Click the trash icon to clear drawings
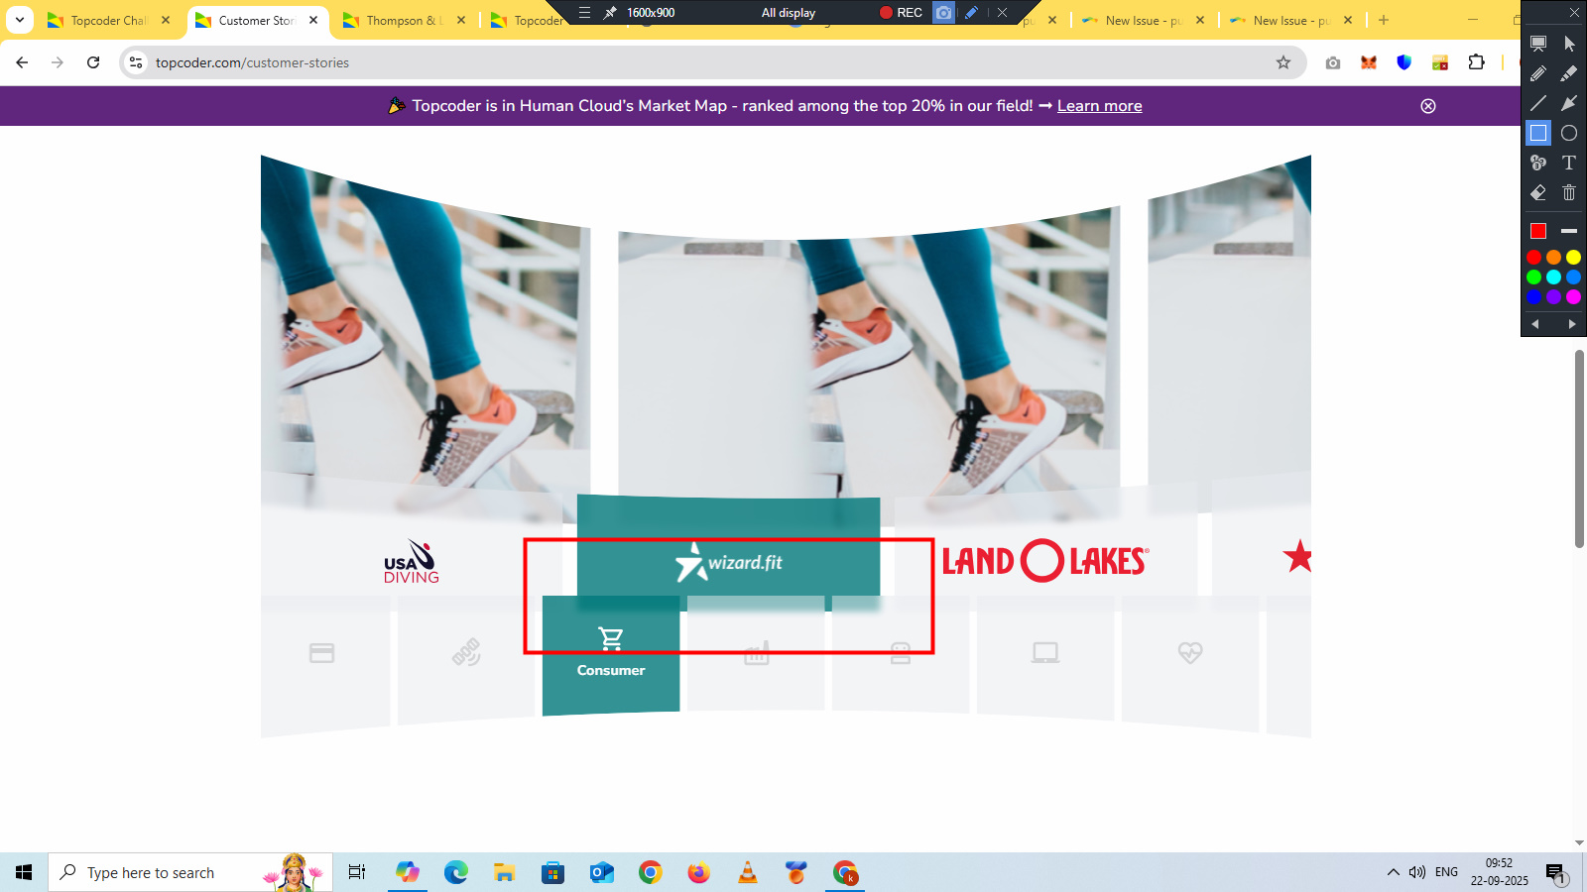Viewport: 1587px width, 892px height. [1569, 193]
